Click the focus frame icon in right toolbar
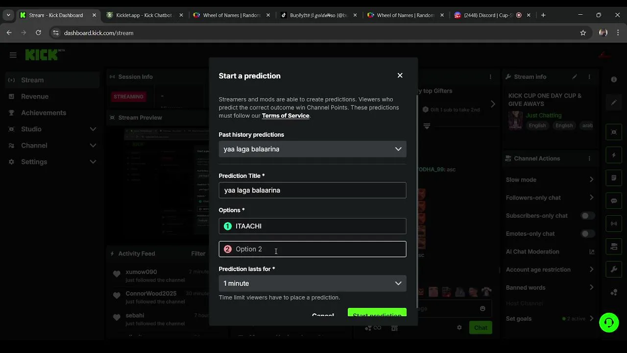 [x=614, y=132]
